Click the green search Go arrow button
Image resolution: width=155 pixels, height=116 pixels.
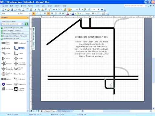pyautogui.click(x=26, y=24)
